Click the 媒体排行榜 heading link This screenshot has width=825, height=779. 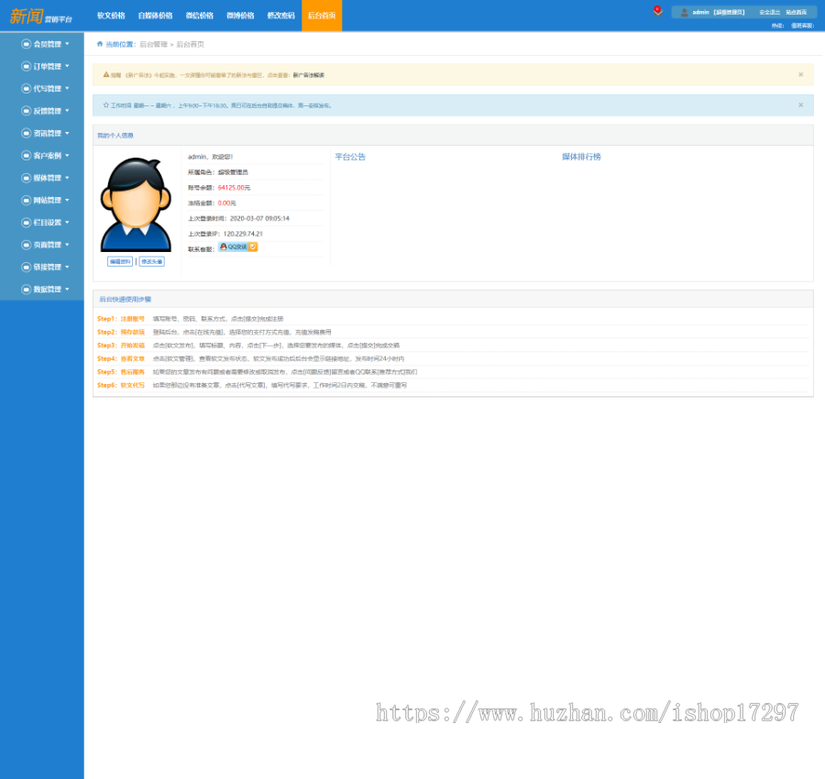(x=581, y=157)
